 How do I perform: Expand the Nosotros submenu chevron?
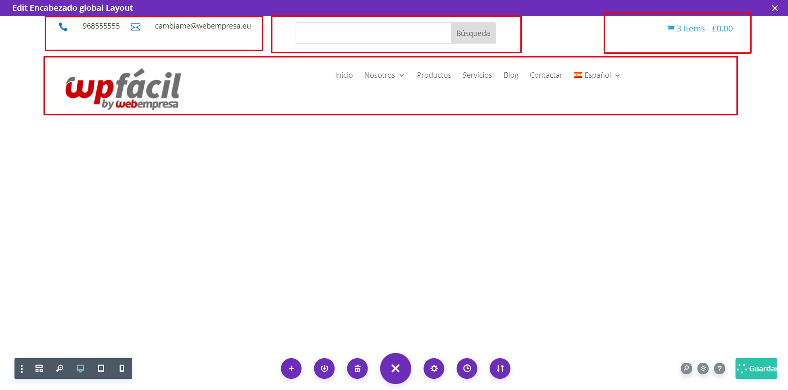pyautogui.click(x=402, y=76)
